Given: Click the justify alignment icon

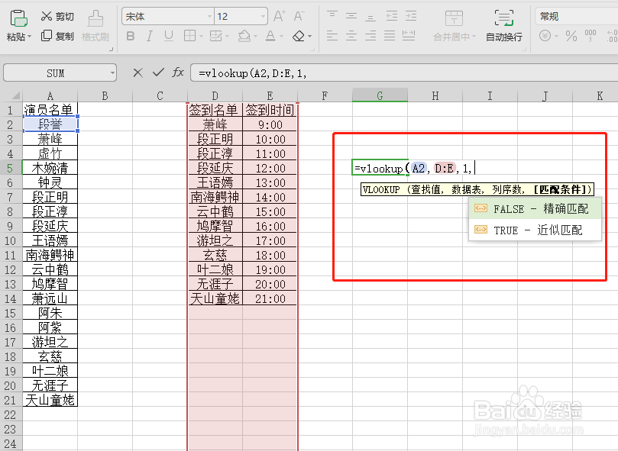Looking at the screenshot, I should point(390,36).
